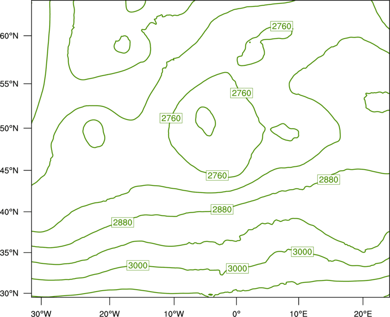Click the 35°N latitude axis label
The height and width of the screenshot is (317, 390).
coord(9,253)
